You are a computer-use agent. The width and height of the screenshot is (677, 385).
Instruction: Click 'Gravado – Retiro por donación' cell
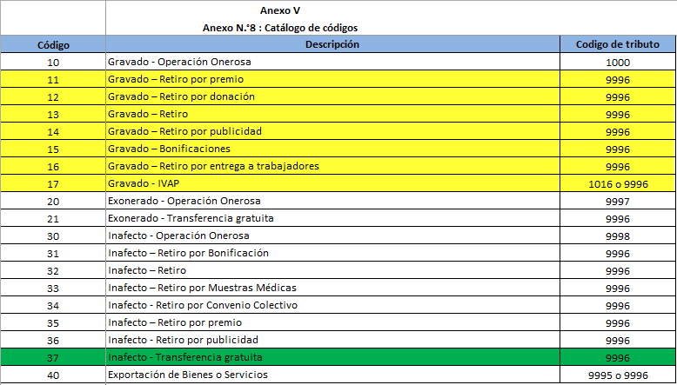point(332,96)
